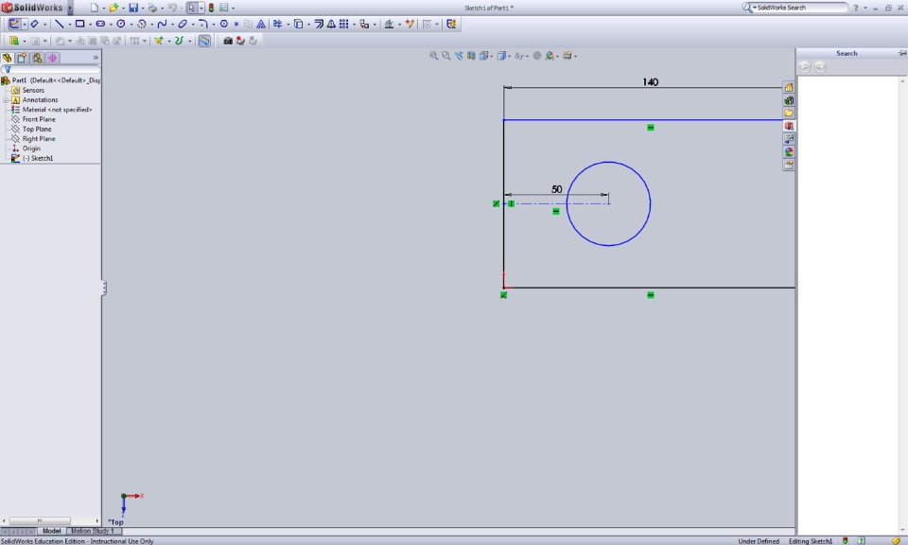Click the Trim Entities tool
This screenshot has height=545, width=908.
click(277, 24)
